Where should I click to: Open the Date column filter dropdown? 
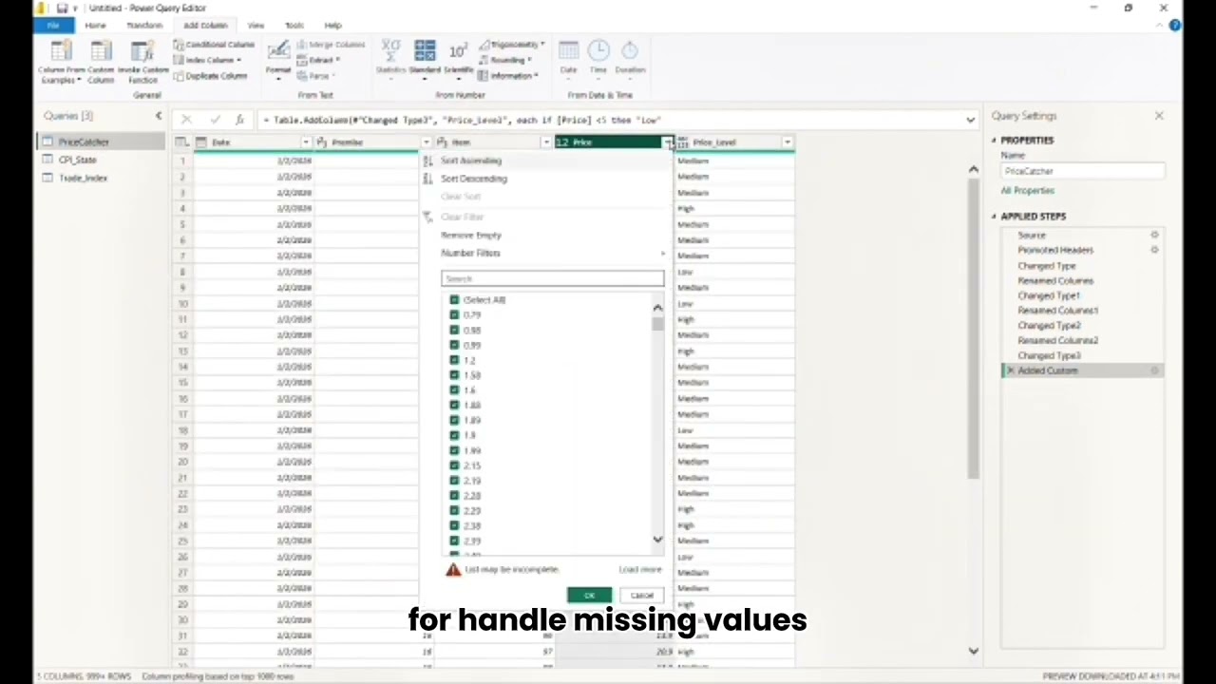click(306, 142)
